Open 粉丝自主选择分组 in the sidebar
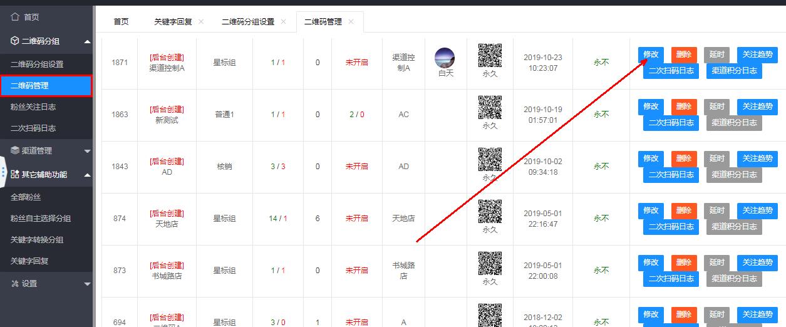 41,218
